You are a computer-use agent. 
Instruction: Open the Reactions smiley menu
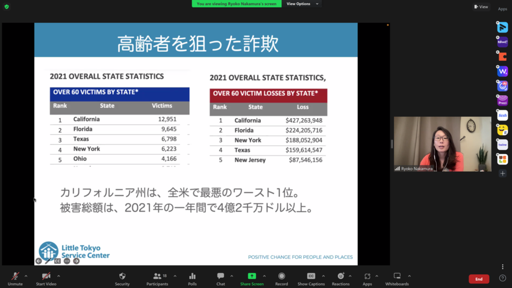pos(340,279)
